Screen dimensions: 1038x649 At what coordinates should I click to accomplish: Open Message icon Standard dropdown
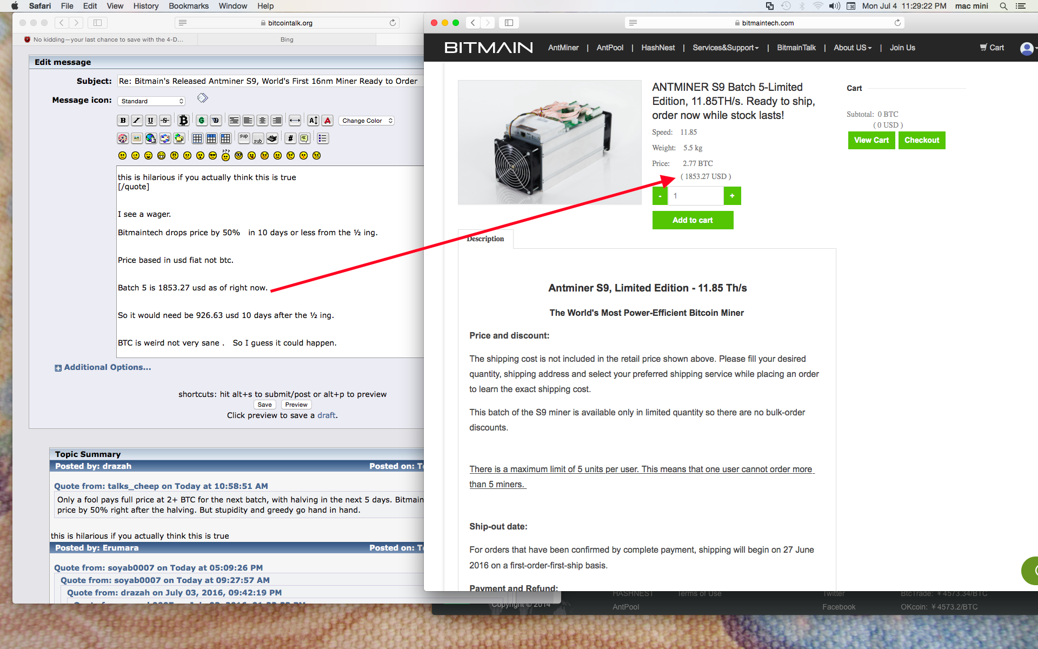[x=151, y=101]
